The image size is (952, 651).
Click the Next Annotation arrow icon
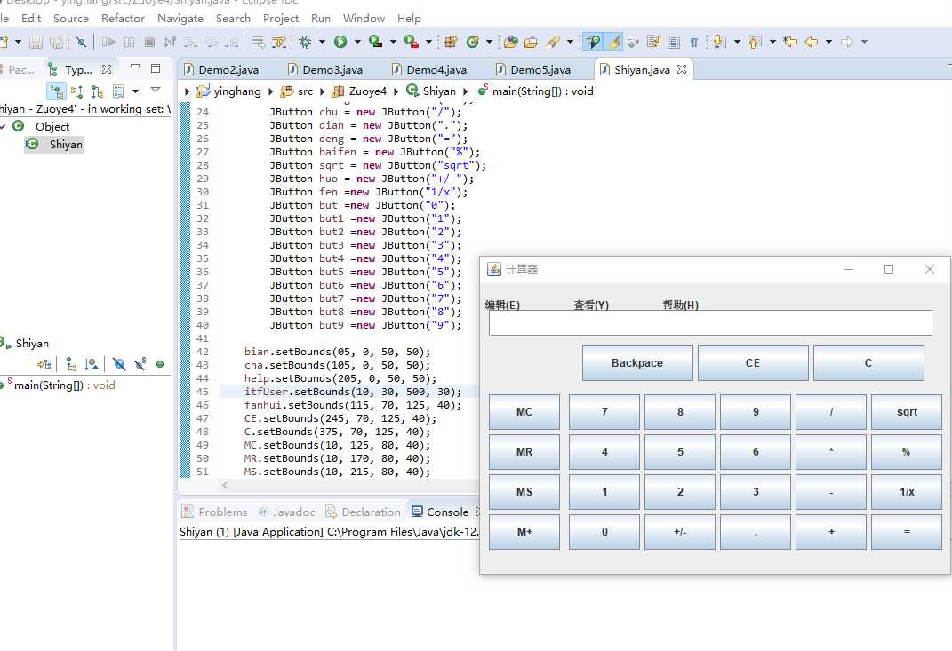click(x=719, y=42)
